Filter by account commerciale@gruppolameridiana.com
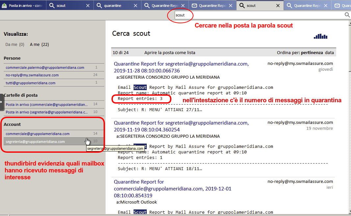This screenshot has width=351, height=216. 38,134
